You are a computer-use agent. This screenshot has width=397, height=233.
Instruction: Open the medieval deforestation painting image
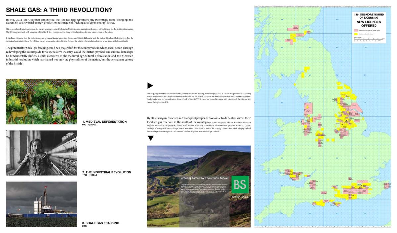click(41, 101)
